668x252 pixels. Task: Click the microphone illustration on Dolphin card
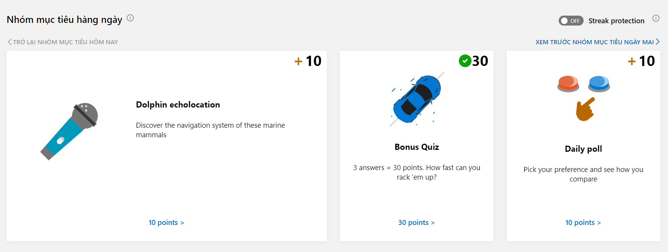[69, 132]
